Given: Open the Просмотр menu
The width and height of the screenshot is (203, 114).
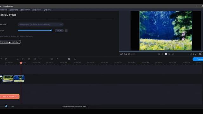Looking at the screenshot, I should 14,10.
